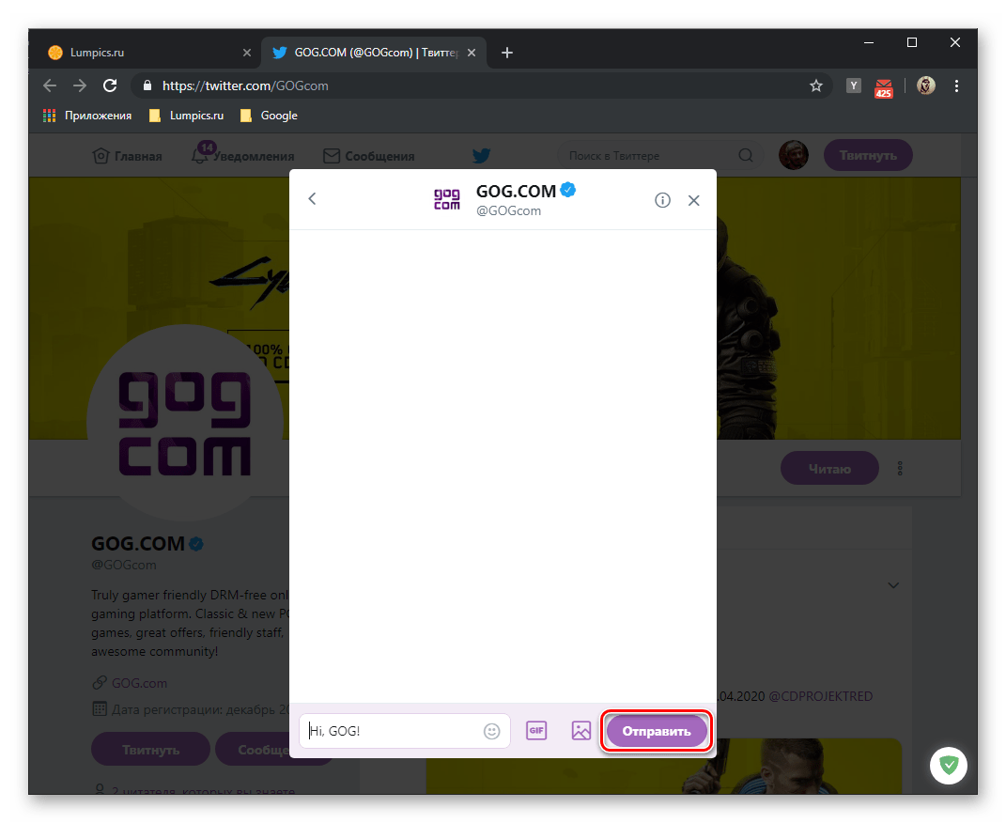This screenshot has width=1006, height=823.
Task: Go back using the dialog's left arrow
Action: pos(313,199)
